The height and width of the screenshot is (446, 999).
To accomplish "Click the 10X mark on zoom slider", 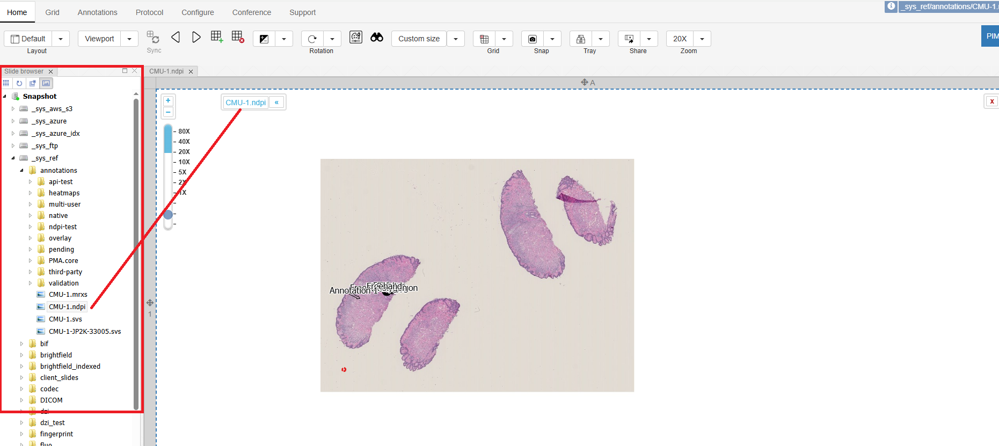I will click(184, 162).
